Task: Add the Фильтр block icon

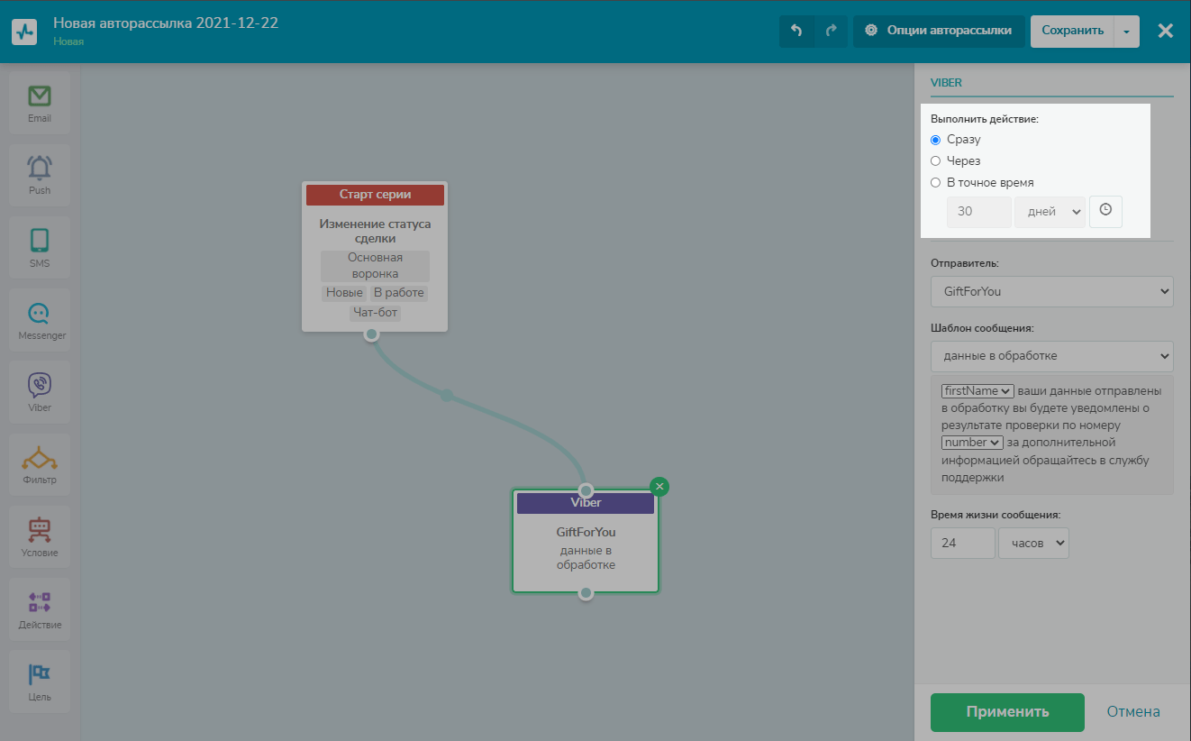Action: click(x=39, y=458)
